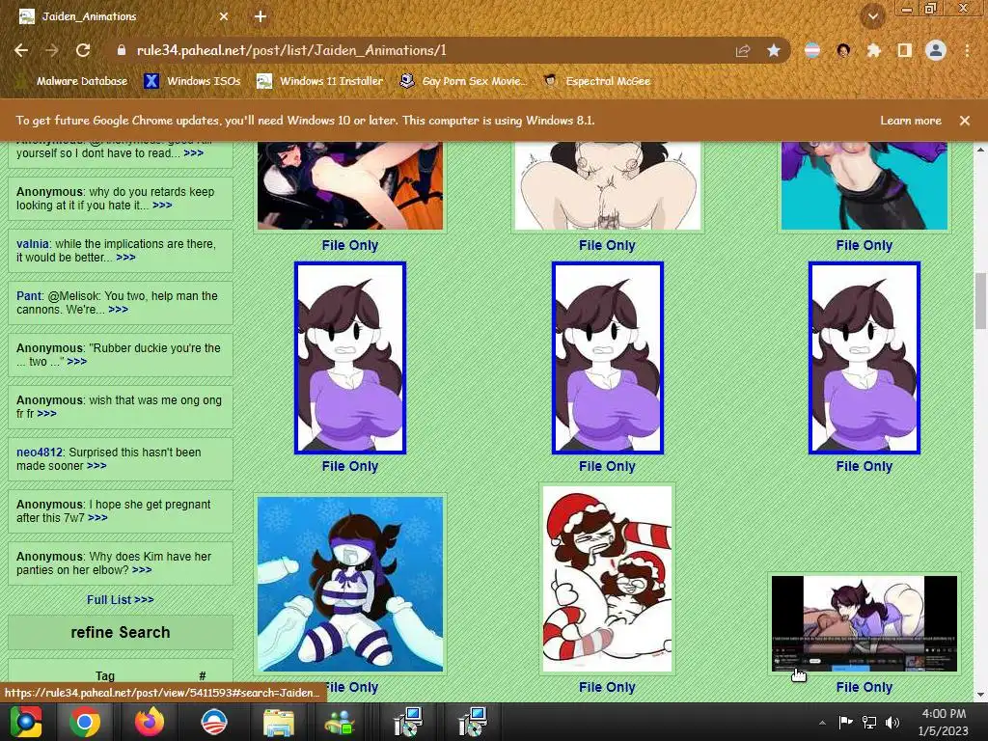
Task: Bookmark this page with the star icon
Action: coord(774,50)
